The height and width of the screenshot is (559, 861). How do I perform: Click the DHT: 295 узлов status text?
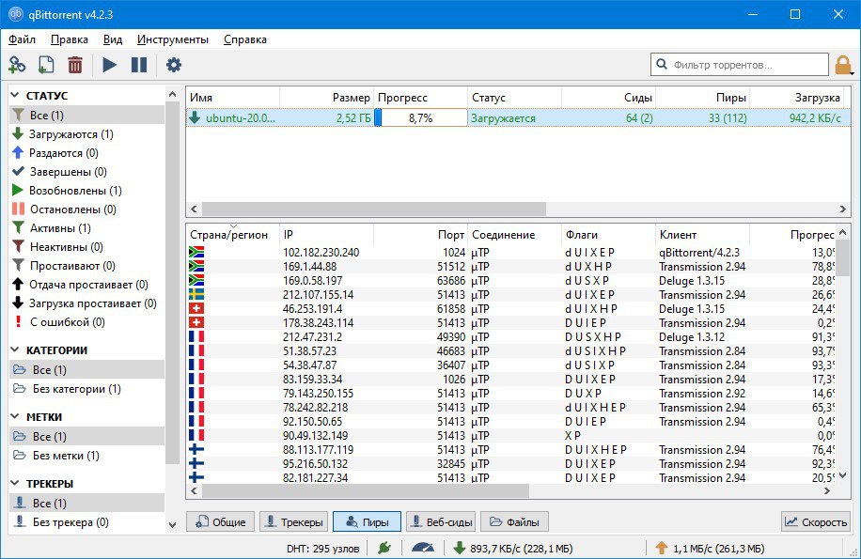click(x=323, y=548)
